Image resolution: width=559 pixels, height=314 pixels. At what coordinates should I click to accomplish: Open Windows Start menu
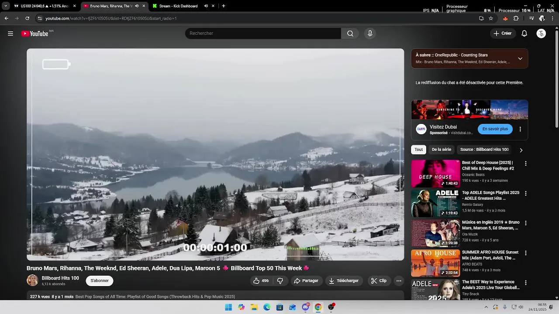click(228, 307)
